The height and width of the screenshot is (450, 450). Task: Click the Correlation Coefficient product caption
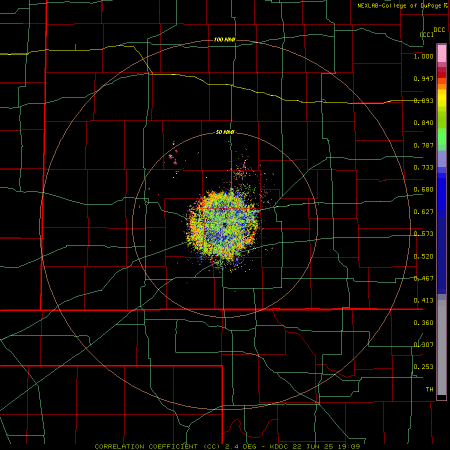[x=227, y=446]
